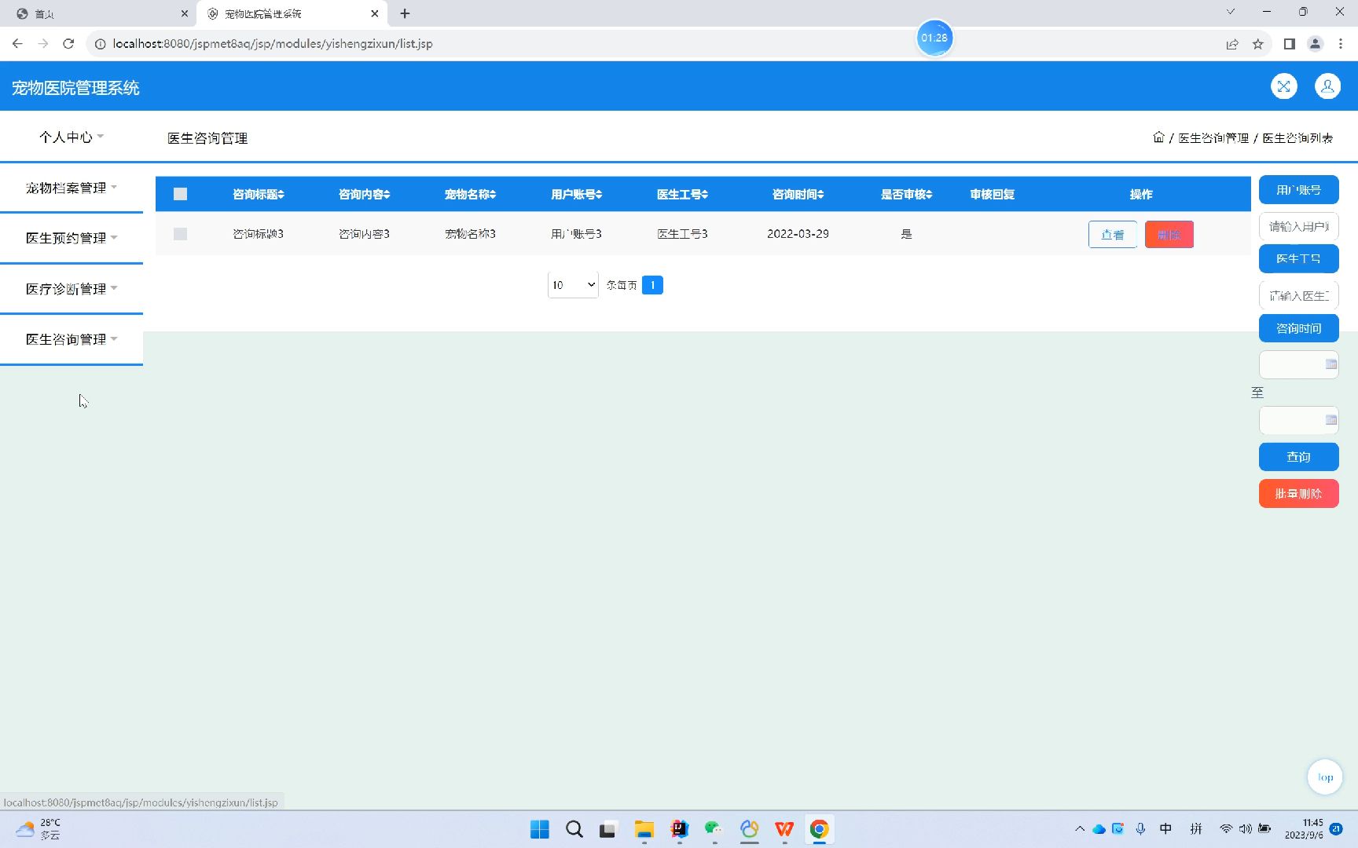Click browser address bar URL
1358x848 pixels.
click(x=273, y=44)
